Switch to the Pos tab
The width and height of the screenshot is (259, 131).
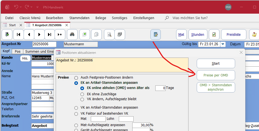coord(18,51)
